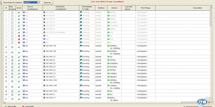Enable rule 17 checkbox
Image resolution: width=215 pixels, height=107 pixels.
point(12,43)
